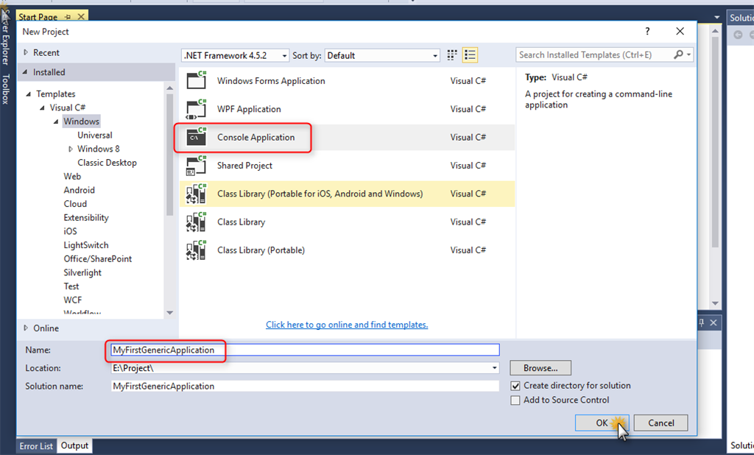Click link to find templates online
This screenshot has width=754, height=455.
pos(347,325)
